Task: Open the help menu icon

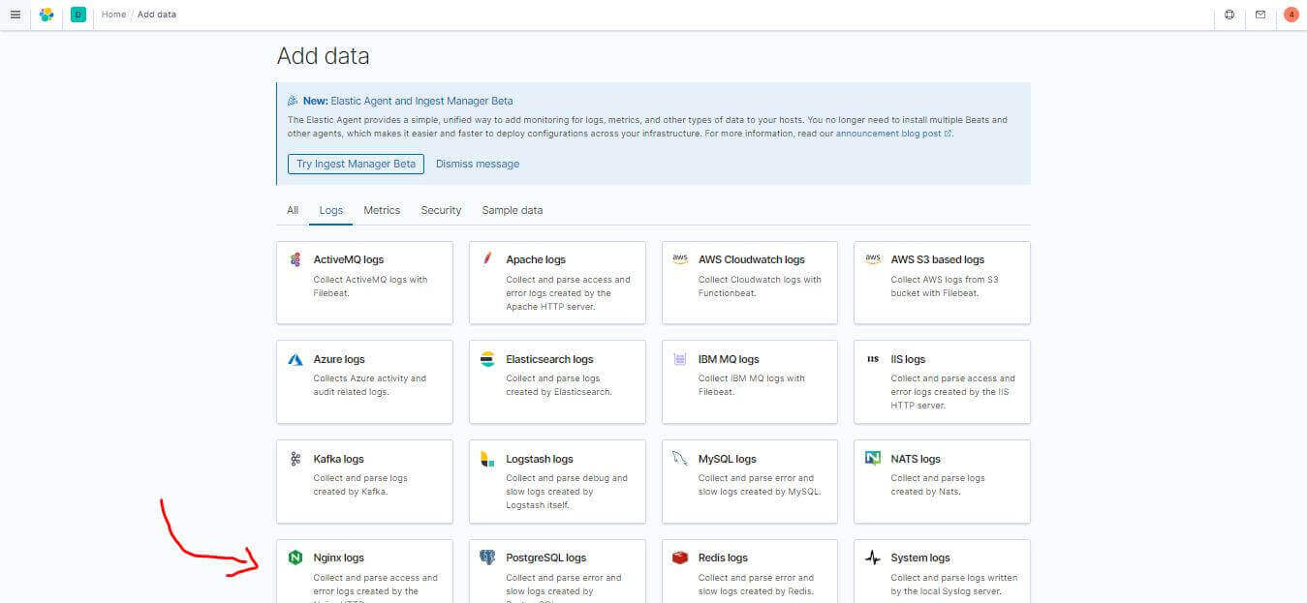Action: point(1229,15)
